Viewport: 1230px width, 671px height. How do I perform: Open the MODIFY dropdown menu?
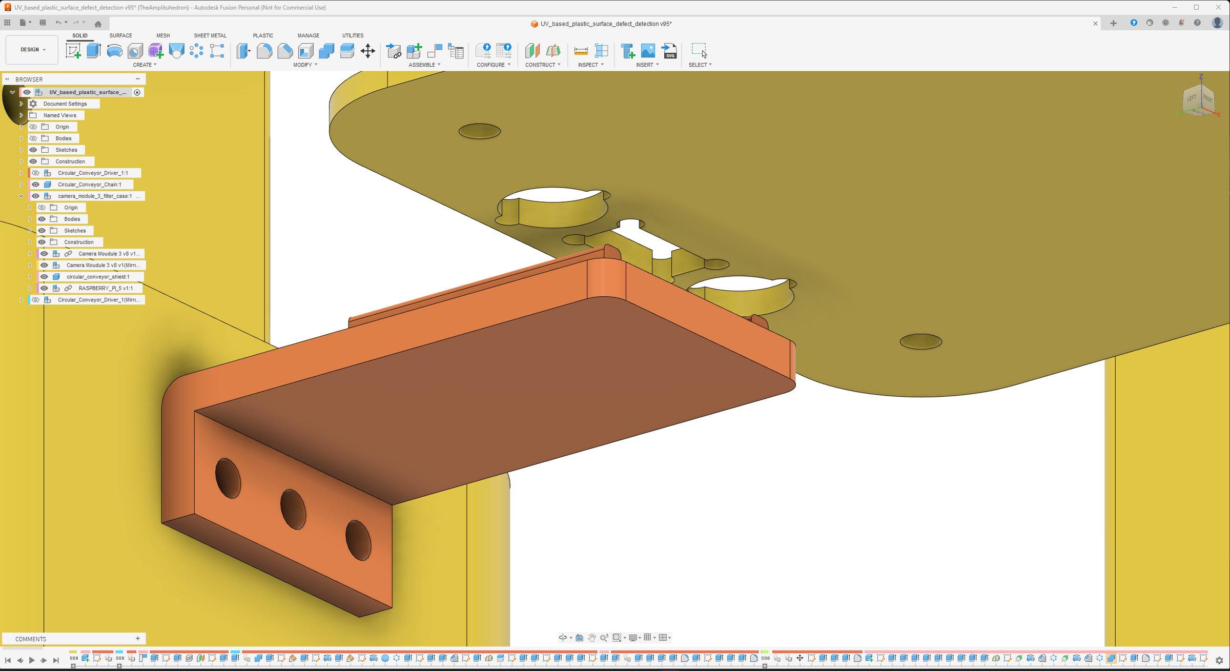tap(305, 65)
